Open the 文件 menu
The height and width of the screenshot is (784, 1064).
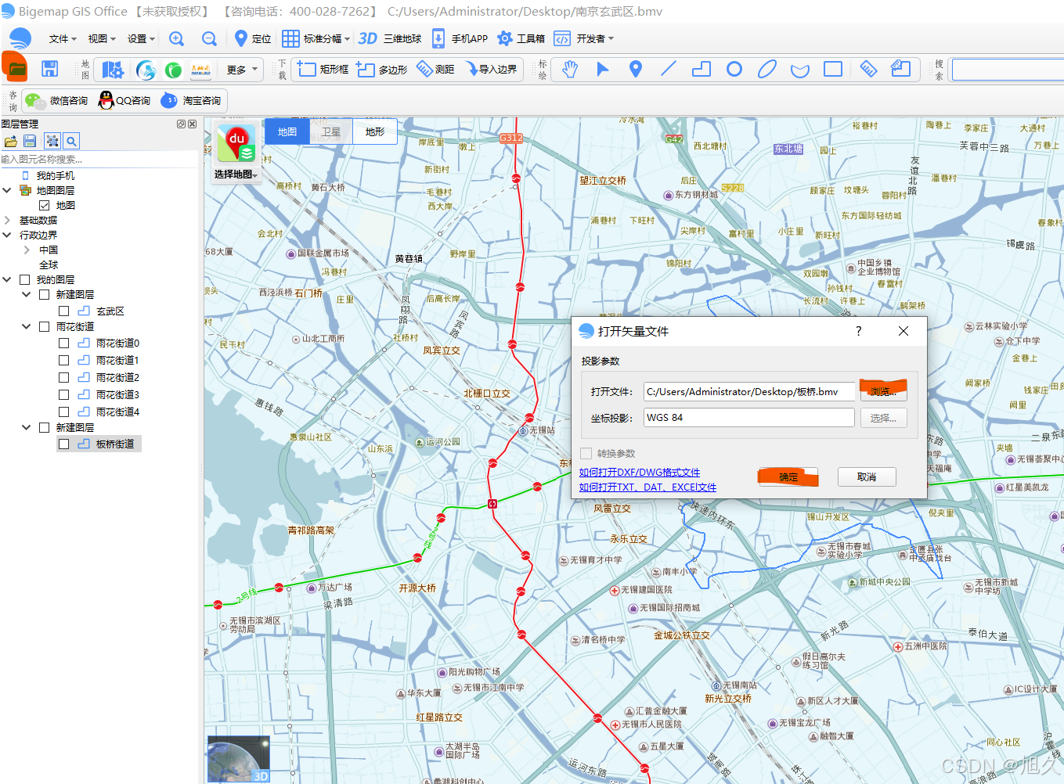63,38
